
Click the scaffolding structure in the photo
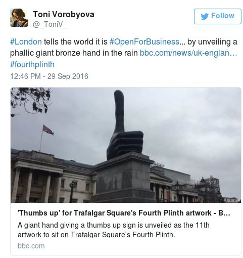[211, 188]
